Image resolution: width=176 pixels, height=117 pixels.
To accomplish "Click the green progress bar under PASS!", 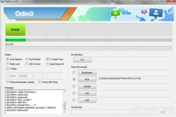I will pyautogui.click(x=15, y=40).
